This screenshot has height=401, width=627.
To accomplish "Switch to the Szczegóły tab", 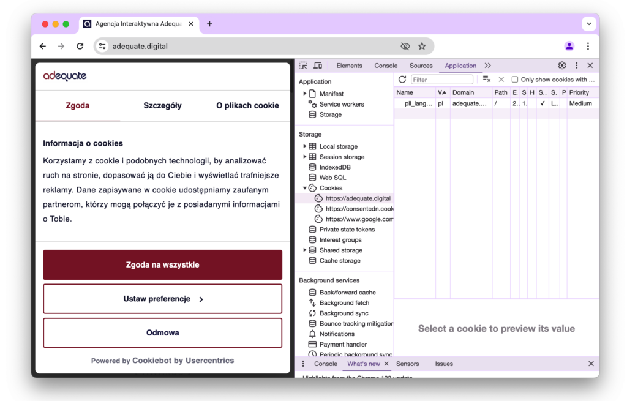I will [x=162, y=105].
